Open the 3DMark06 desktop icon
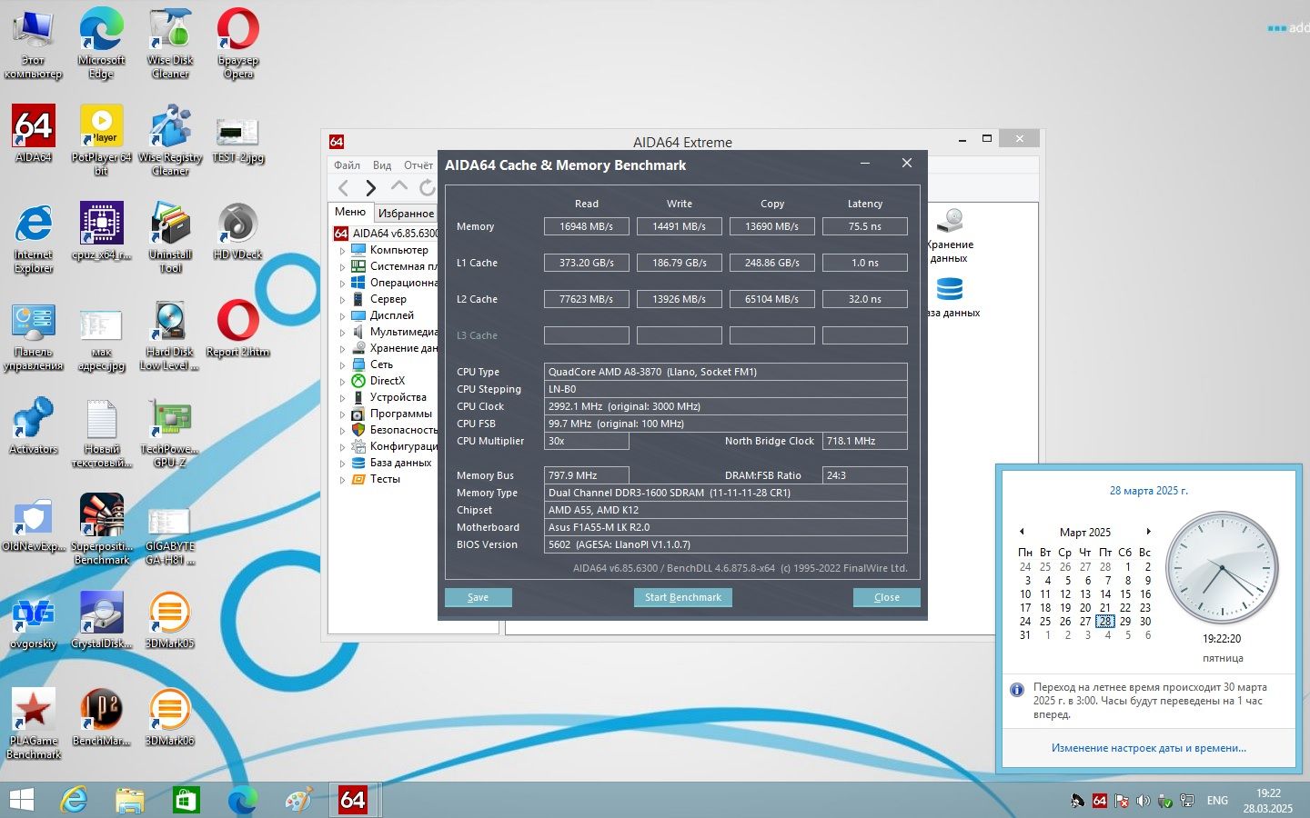 pos(170,717)
